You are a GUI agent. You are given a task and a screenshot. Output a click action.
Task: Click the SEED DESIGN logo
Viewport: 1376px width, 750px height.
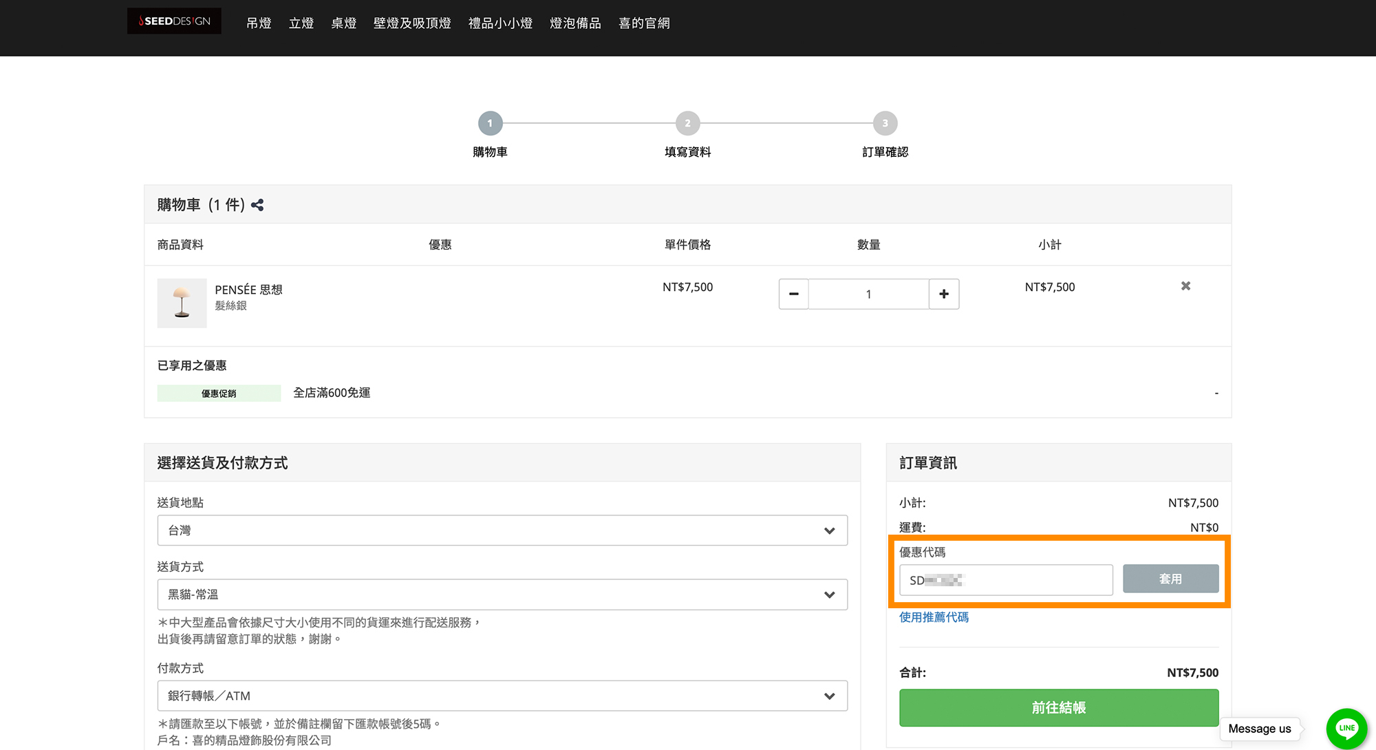tap(174, 21)
